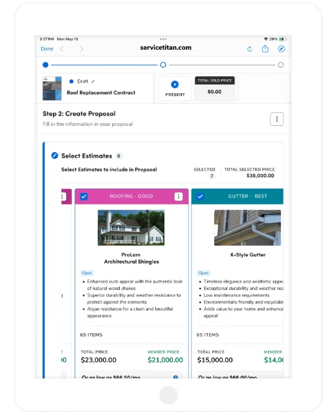The width and height of the screenshot is (332, 419).
Task: Uncheck the Gutter - Best estimate checkbox
Action: 200,197
